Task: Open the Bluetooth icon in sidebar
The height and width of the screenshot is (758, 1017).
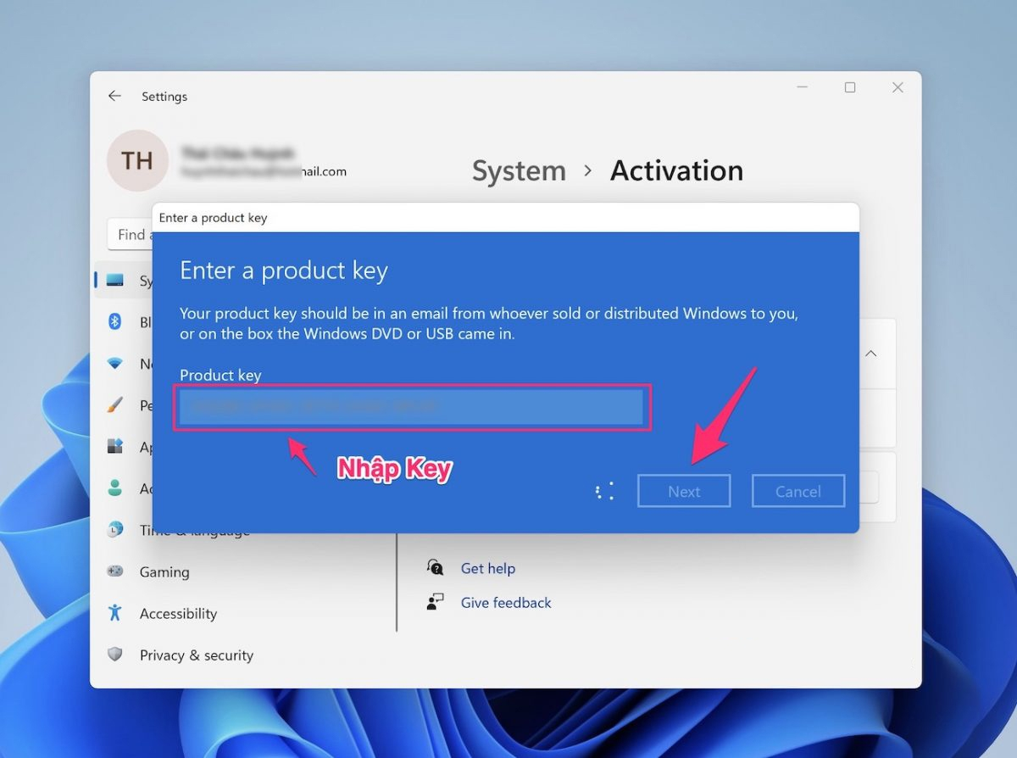Action: pos(115,321)
